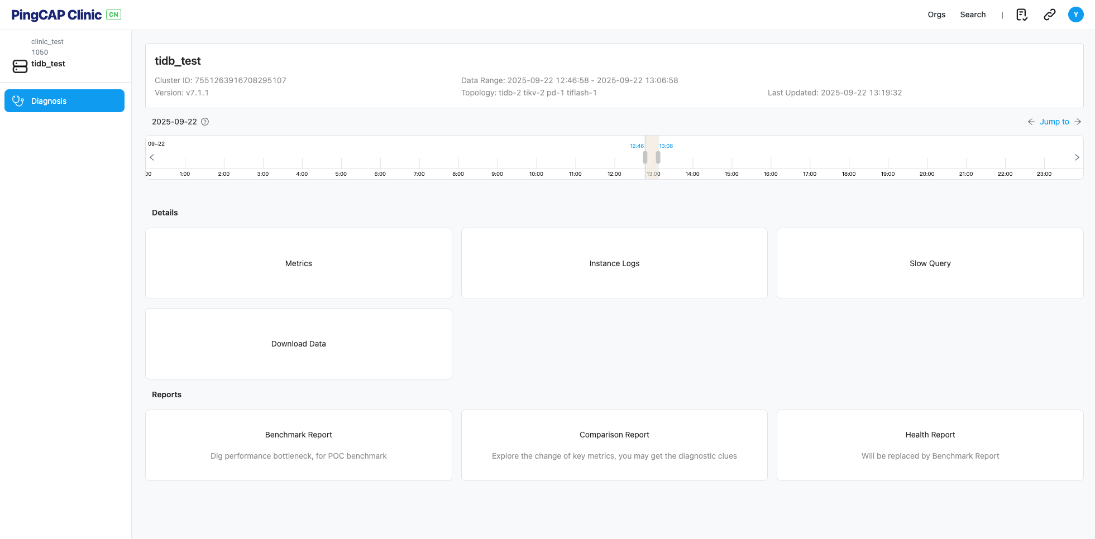
Task: Open the user avatar Y menu
Action: tap(1075, 15)
